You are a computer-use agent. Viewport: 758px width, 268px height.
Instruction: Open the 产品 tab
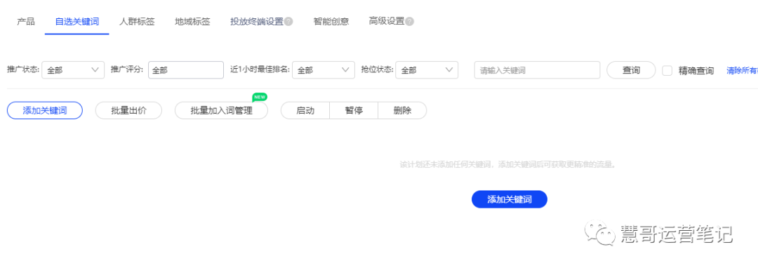26,22
